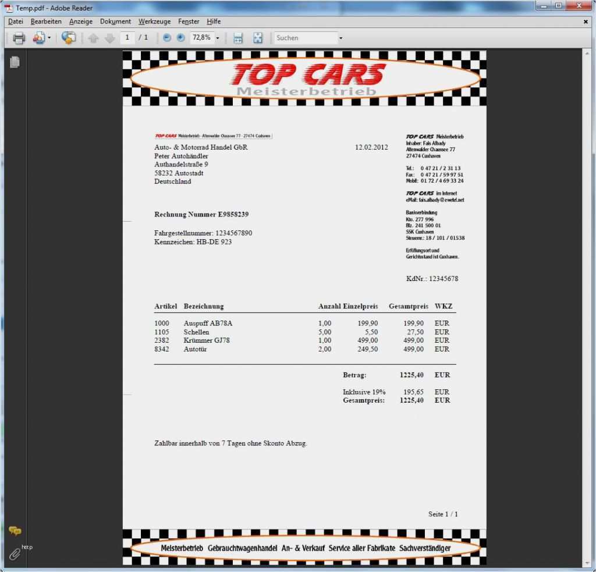Open the Pages panel in the sidebar
The width and height of the screenshot is (596, 572).
[15, 62]
